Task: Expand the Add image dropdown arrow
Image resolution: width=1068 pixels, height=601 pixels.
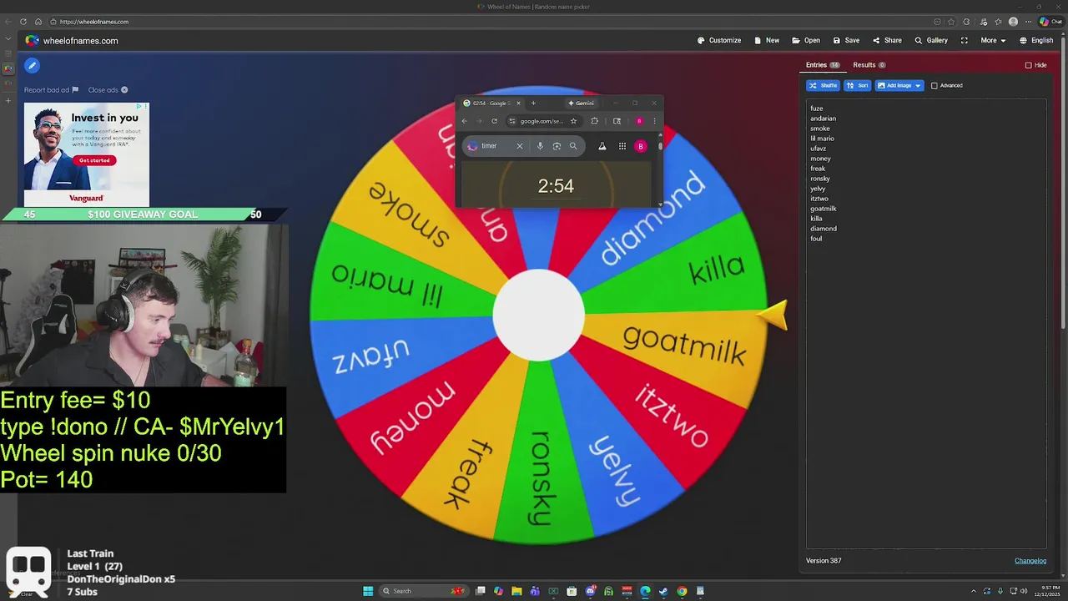Action: point(918,85)
